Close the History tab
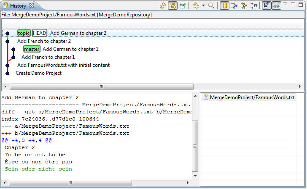 pyautogui.click(x=32, y=5)
